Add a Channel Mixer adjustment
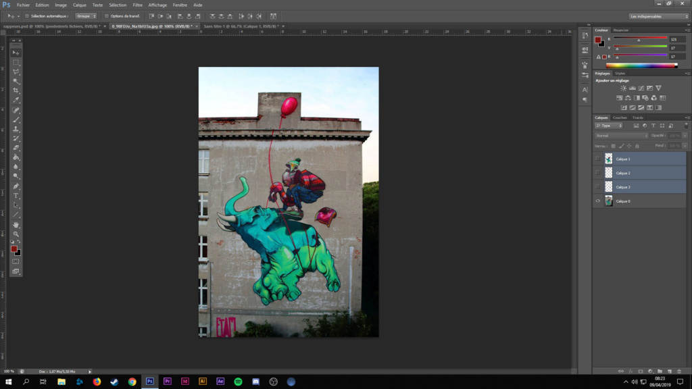Image resolution: width=692 pixels, height=389 pixels. click(654, 98)
